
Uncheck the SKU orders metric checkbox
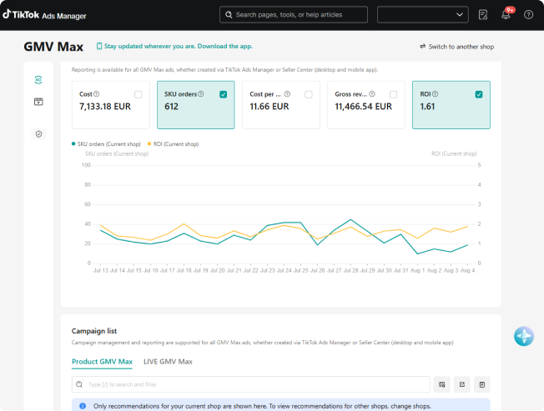point(223,94)
